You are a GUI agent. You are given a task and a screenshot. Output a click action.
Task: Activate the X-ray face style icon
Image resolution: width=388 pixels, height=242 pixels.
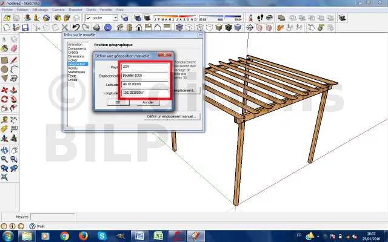coord(179,27)
